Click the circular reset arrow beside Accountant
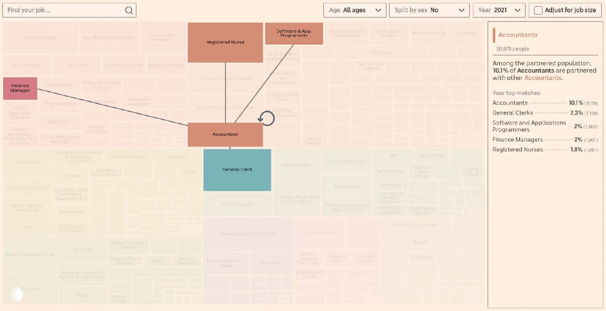The width and height of the screenshot is (606, 311). coord(267,118)
